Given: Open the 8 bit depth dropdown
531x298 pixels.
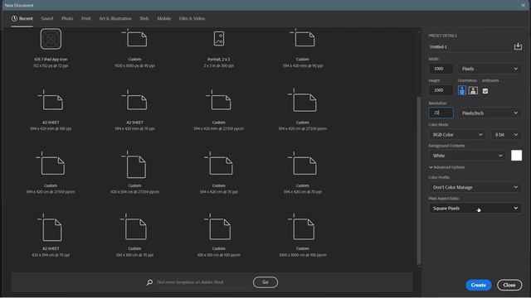Looking at the screenshot, I should click(x=506, y=134).
